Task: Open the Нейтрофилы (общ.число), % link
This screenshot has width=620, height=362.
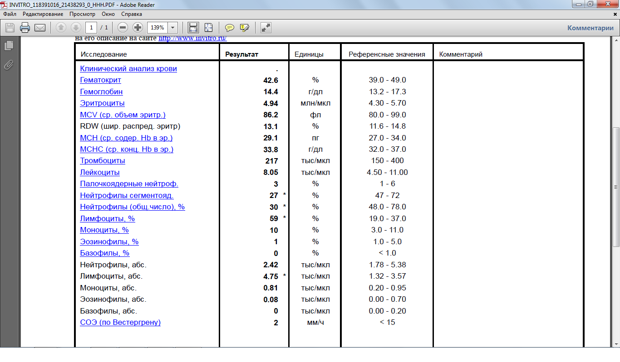Action: 132,207
